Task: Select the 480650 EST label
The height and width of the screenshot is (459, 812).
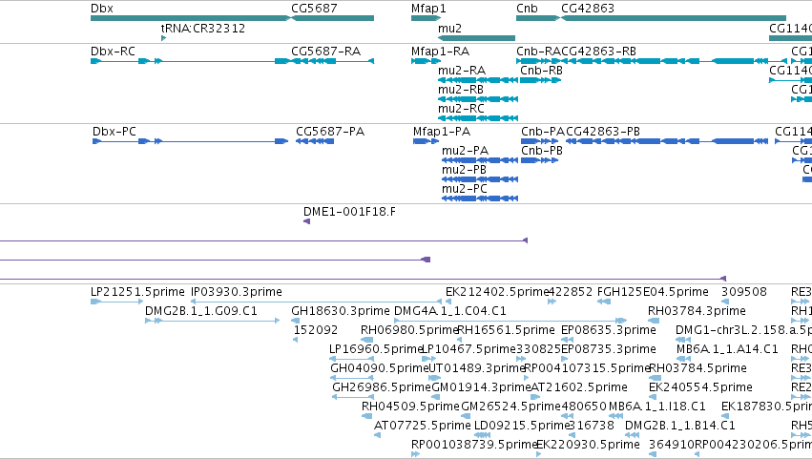Action: [584, 407]
